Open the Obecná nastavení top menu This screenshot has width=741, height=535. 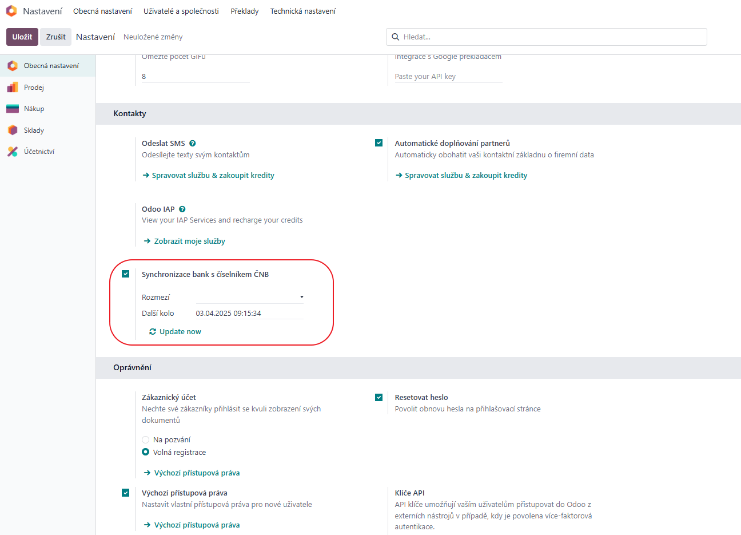pyautogui.click(x=102, y=11)
